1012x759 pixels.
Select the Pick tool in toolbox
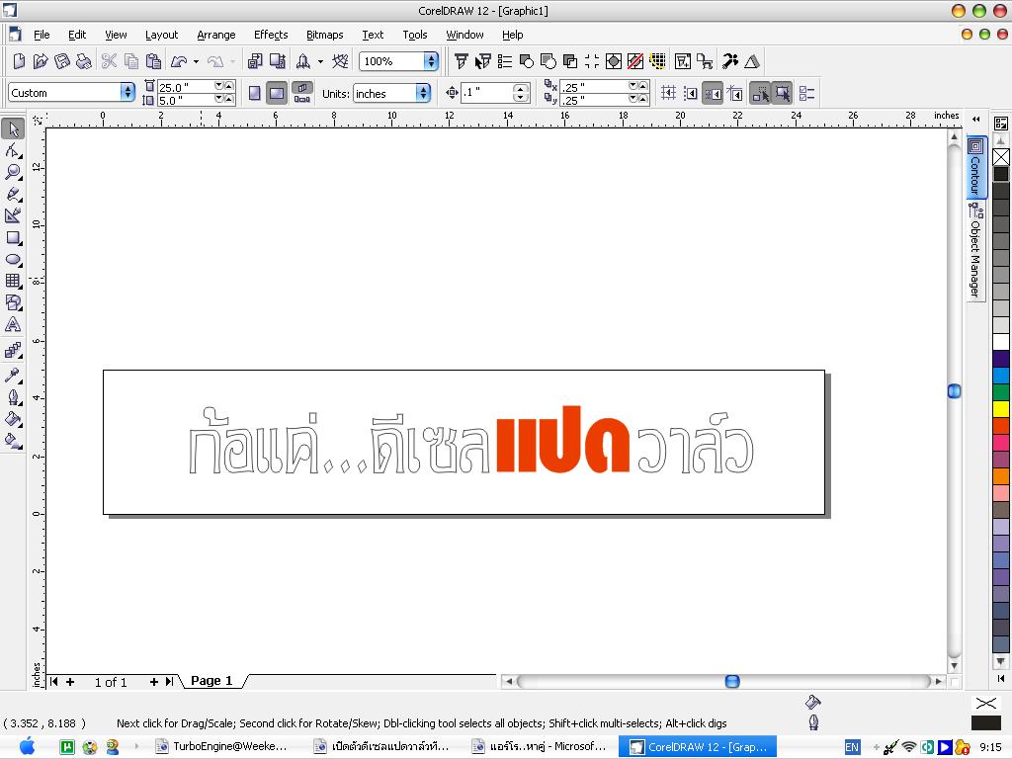[x=13, y=129]
